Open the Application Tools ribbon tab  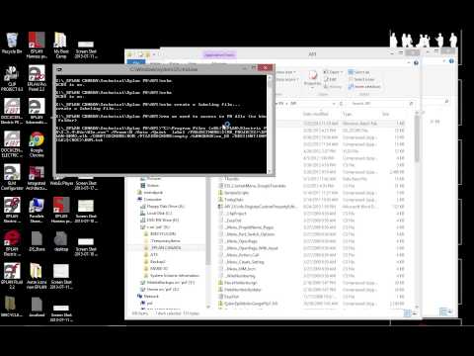[x=219, y=54]
